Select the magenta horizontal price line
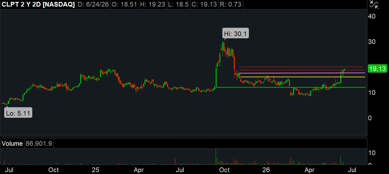 (302, 73)
